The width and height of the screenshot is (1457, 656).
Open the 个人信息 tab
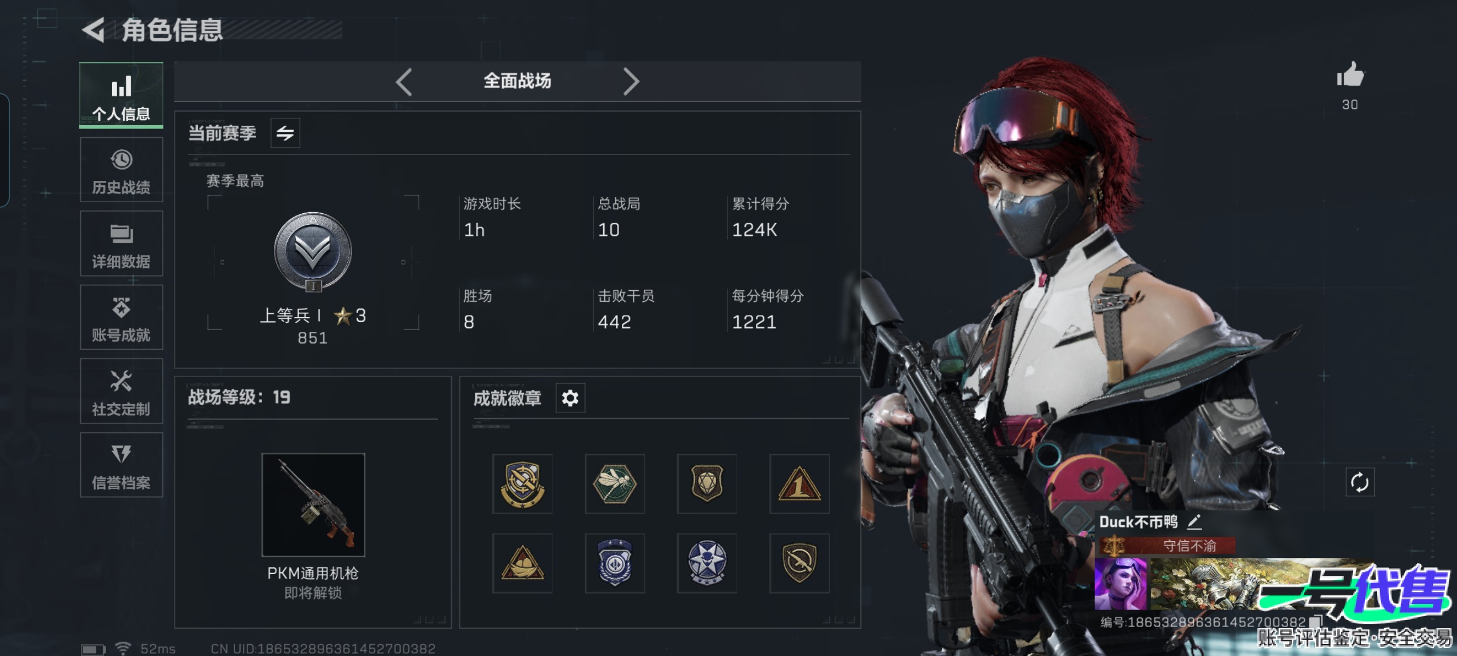121,95
